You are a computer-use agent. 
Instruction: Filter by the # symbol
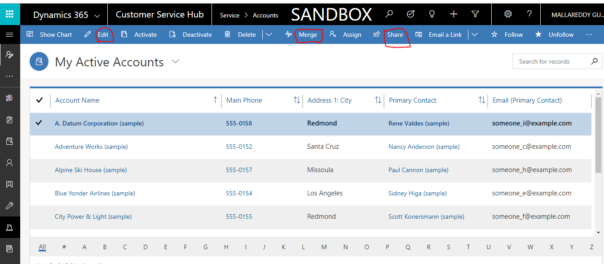(64, 247)
